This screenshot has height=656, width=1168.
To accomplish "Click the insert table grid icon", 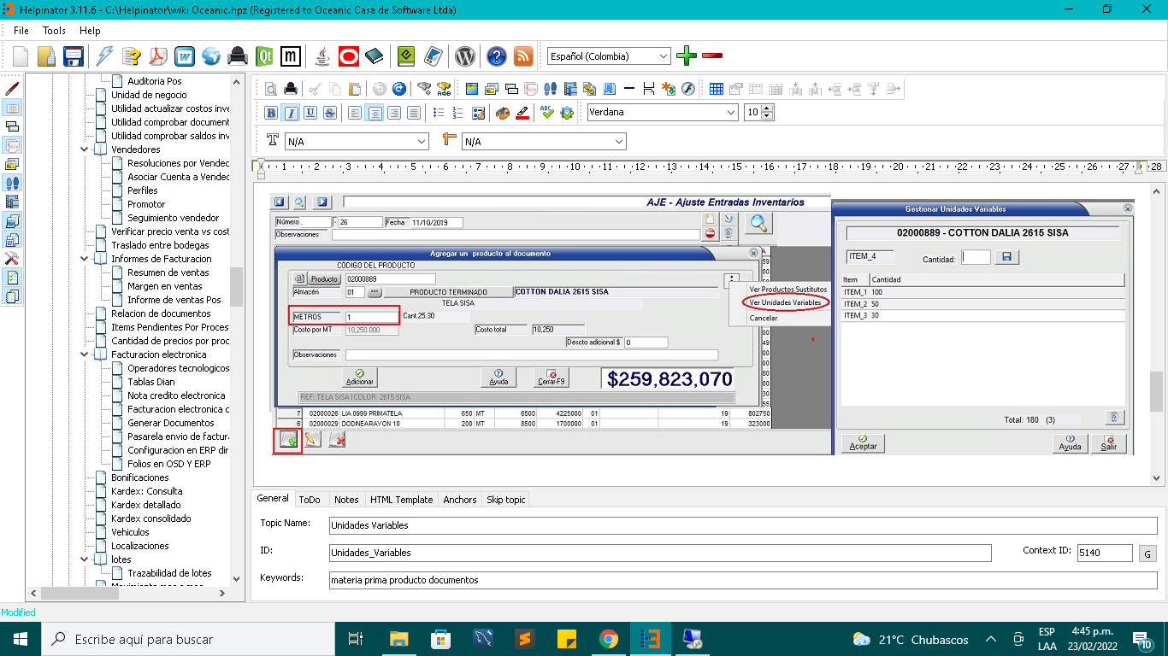I will click(717, 89).
